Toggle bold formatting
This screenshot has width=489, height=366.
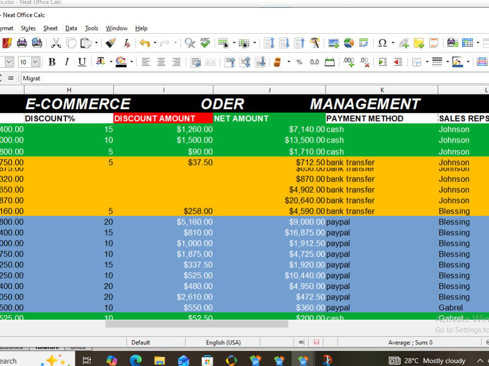coord(52,62)
